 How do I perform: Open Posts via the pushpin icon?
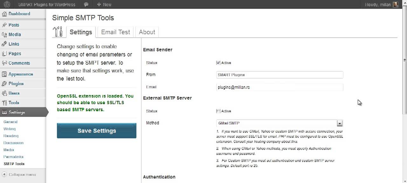[4, 25]
